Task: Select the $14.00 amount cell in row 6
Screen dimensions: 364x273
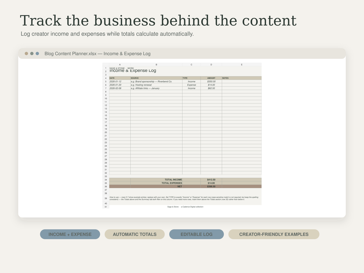Action: tap(211, 85)
